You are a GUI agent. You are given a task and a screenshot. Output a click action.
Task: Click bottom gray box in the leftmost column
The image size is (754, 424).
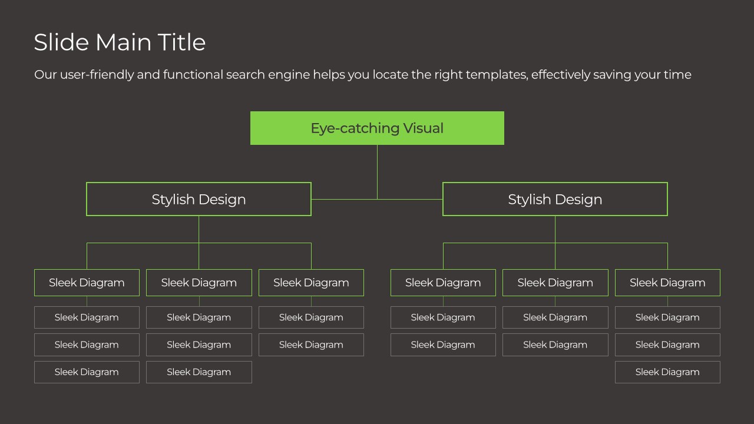coord(87,372)
